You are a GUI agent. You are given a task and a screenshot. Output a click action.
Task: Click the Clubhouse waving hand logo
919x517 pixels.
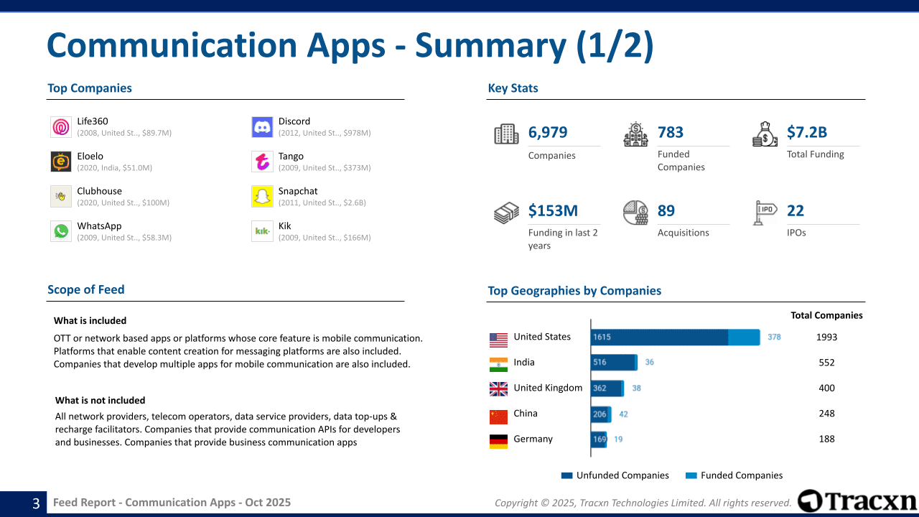(x=61, y=197)
